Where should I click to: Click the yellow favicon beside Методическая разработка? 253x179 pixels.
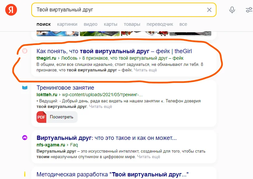tap(25, 174)
